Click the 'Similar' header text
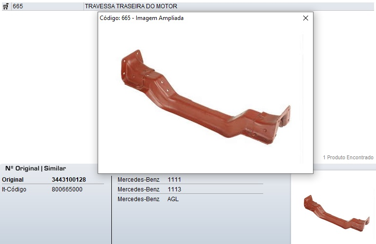 click(x=55, y=169)
